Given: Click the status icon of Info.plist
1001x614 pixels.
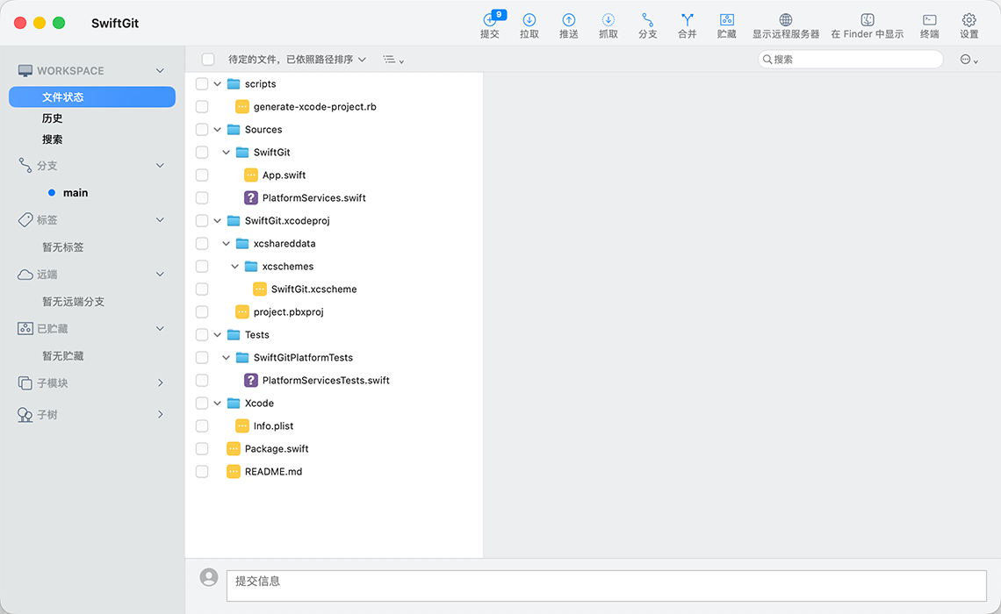Looking at the screenshot, I should click(x=242, y=426).
